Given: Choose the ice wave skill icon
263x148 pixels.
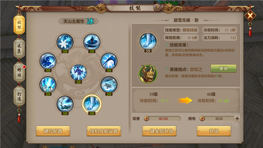Looking at the screenshot, I should click(48, 61).
